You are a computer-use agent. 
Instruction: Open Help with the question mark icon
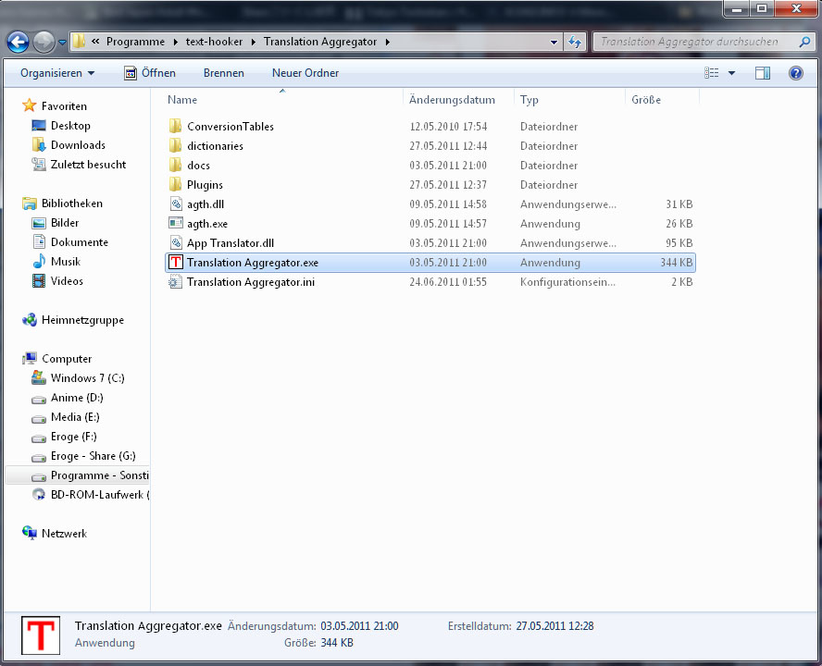click(x=796, y=73)
